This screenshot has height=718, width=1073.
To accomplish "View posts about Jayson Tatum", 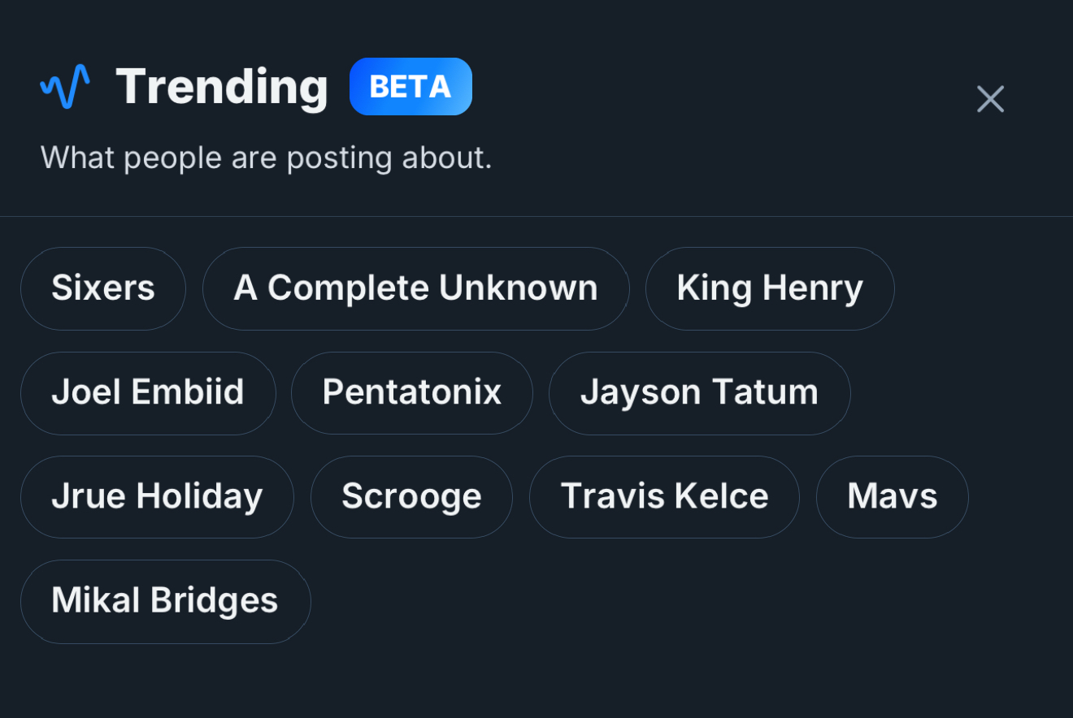I will (x=699, y=392).
